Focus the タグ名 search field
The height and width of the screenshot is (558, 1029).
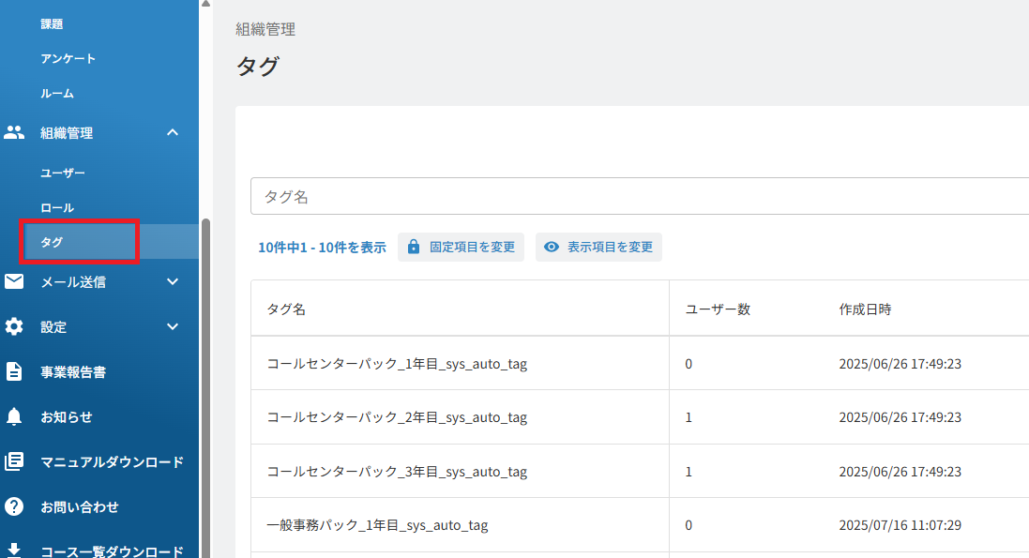click(x=640, y=196)
